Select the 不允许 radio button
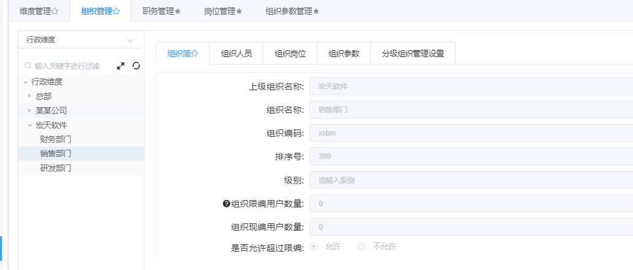The width and height of the screenshot is (633, 270). coord(361,246)
